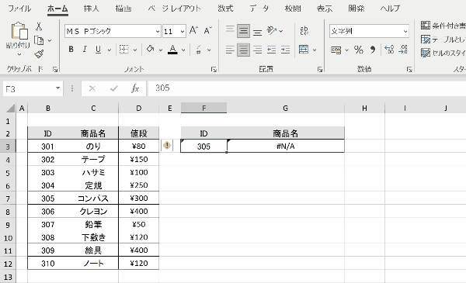Select the #N/A cell G3
This screenshot has width=466, height=283.
pos(286,146)
